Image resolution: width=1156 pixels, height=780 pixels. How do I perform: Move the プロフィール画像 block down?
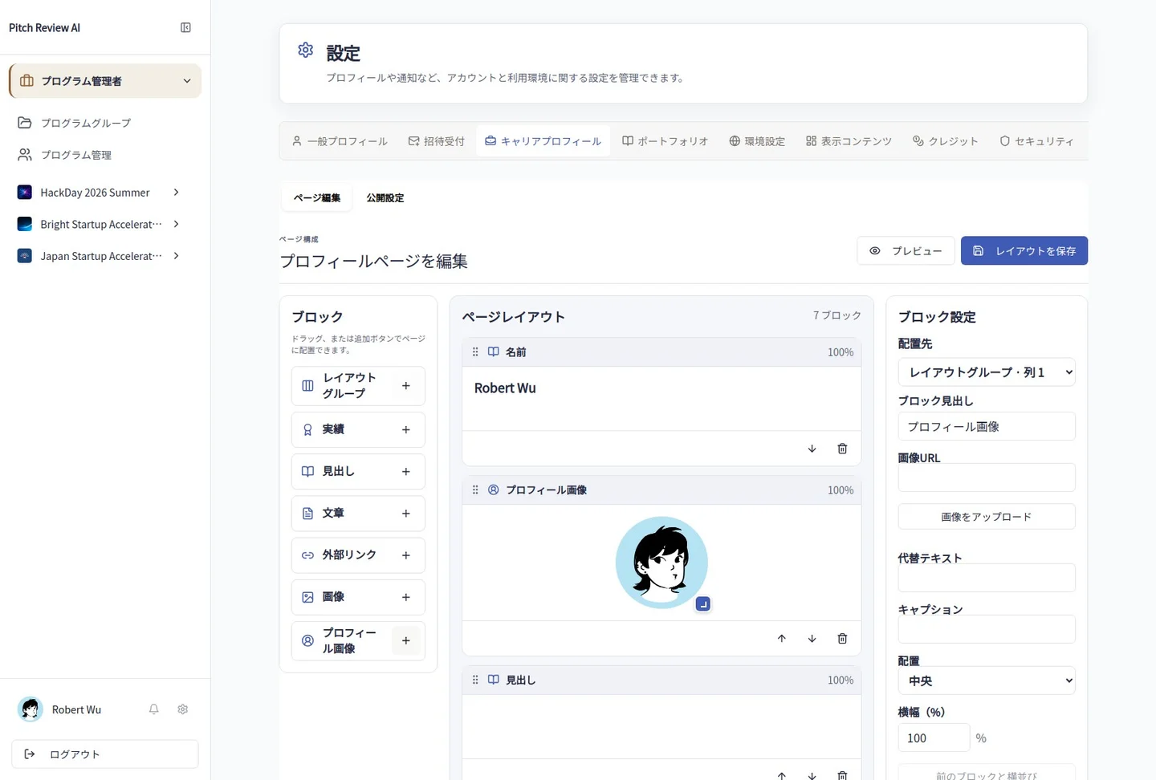(x=812, y=639)
